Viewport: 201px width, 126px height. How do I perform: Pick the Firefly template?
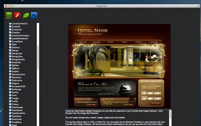point(14,101)
